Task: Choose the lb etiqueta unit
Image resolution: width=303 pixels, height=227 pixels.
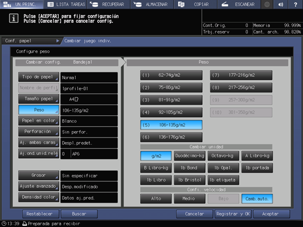Action: tap(223, 180)
